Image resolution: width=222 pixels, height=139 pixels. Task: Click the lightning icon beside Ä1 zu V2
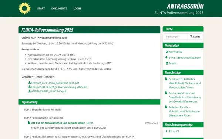click(x=166, y=131)
